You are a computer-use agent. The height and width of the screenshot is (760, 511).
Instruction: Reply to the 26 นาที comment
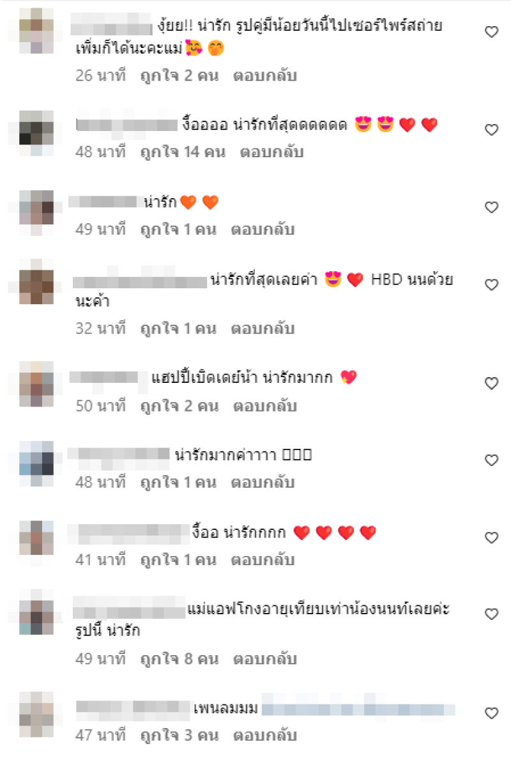click(x=265, y=75)
